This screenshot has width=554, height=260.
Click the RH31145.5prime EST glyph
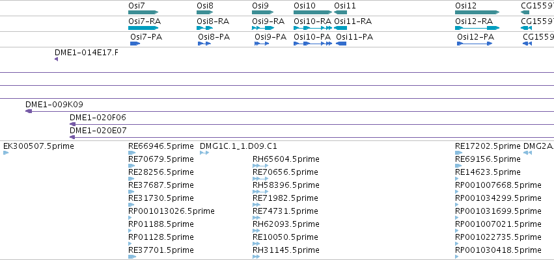pos(256,257)
